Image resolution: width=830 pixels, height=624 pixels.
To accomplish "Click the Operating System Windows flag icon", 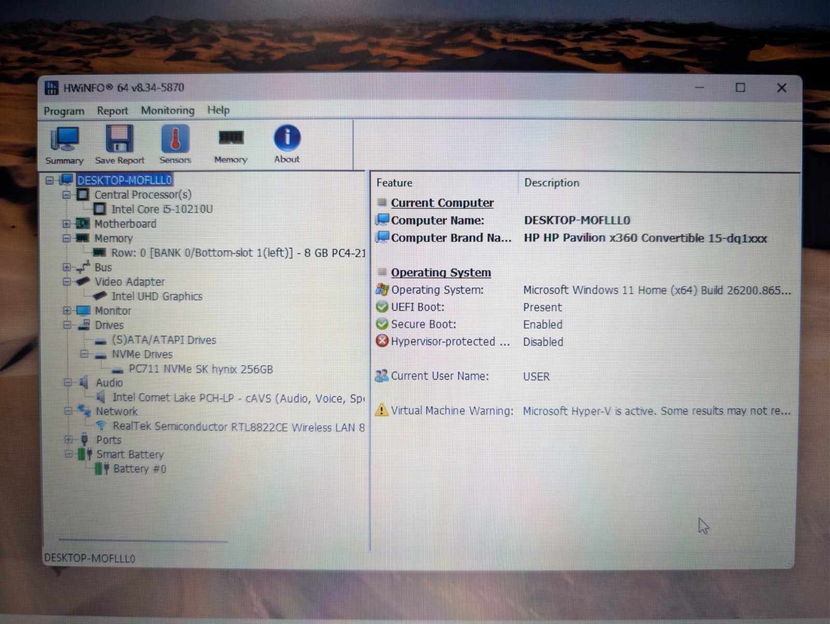I will point(382,289).
